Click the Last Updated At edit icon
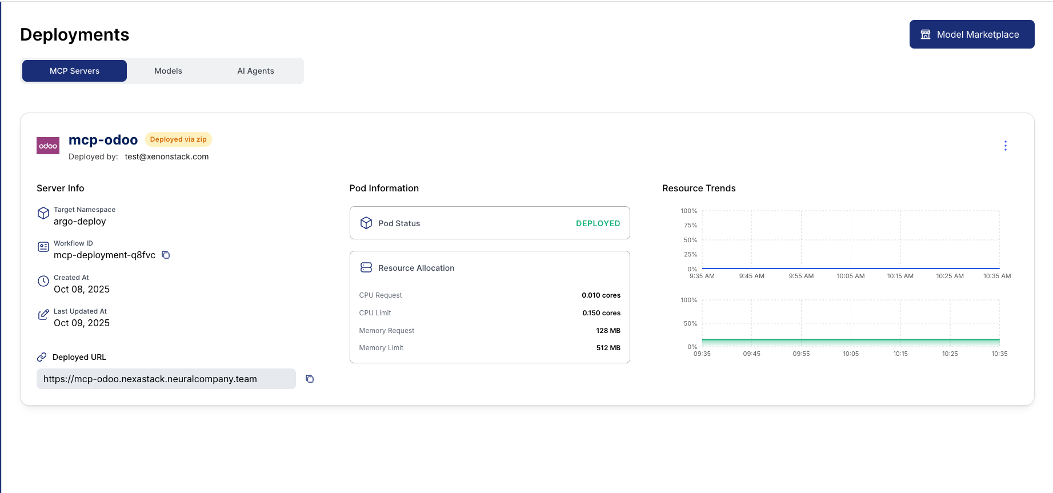This screenshot has height=493, width=1053. pyautogui.click(x=43, y=315)
